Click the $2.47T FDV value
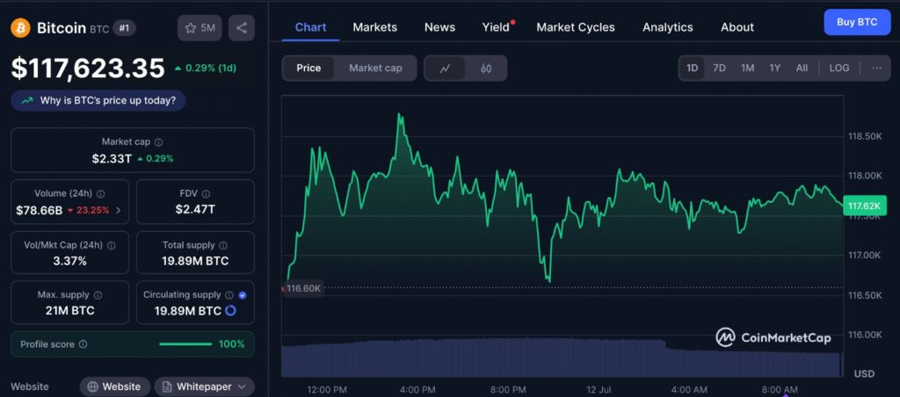This screenshot has height=397, width=900. [x=195, y=209]
